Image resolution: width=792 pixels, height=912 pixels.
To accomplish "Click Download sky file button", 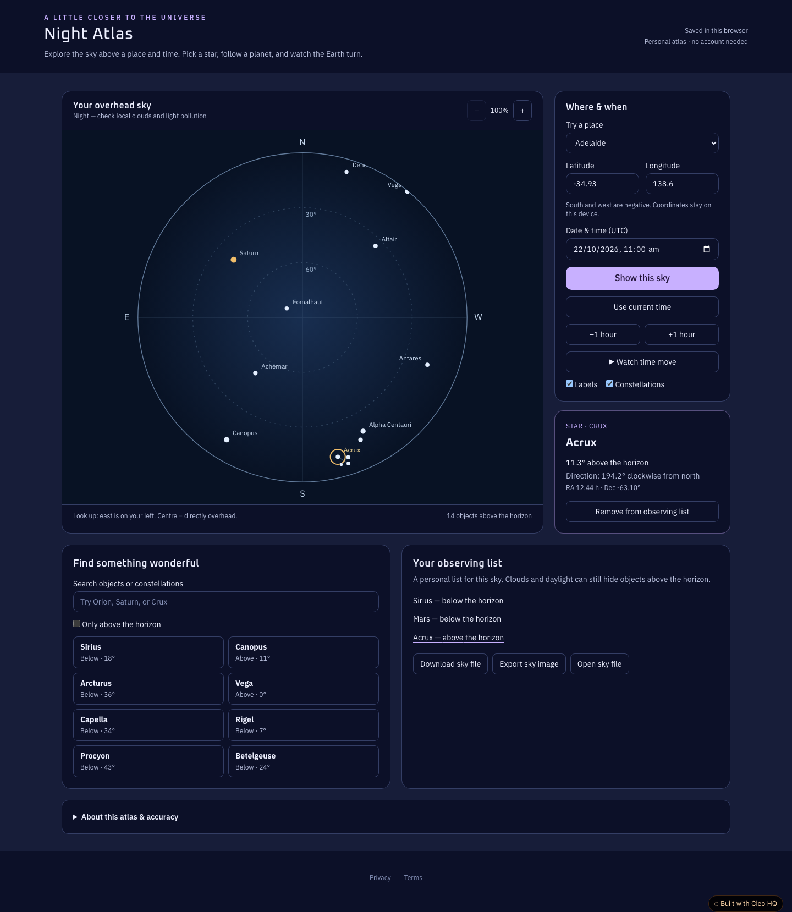I will coord(450,664).
